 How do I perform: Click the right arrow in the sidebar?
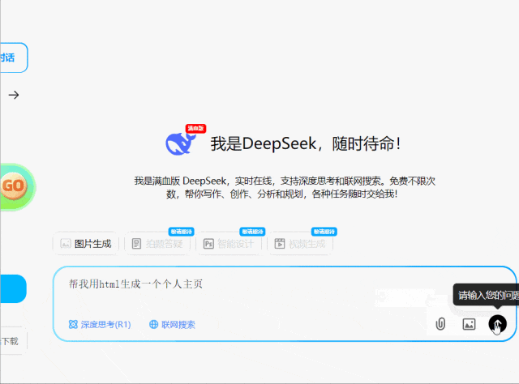(x=14, y=96)
